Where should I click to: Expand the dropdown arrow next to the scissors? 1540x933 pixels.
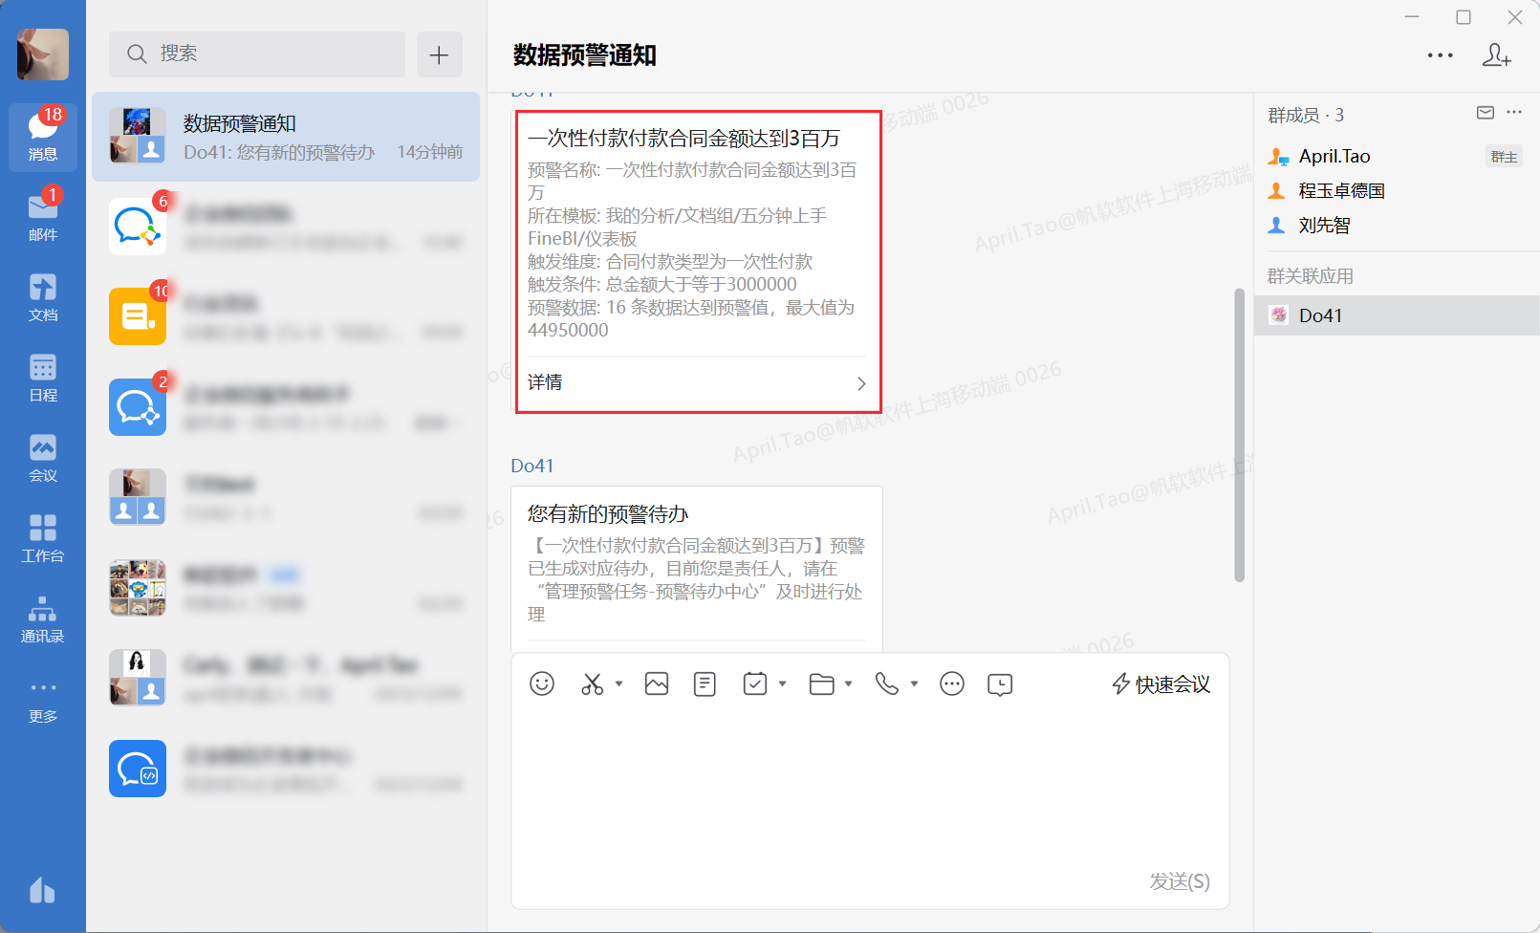(619, 683)
